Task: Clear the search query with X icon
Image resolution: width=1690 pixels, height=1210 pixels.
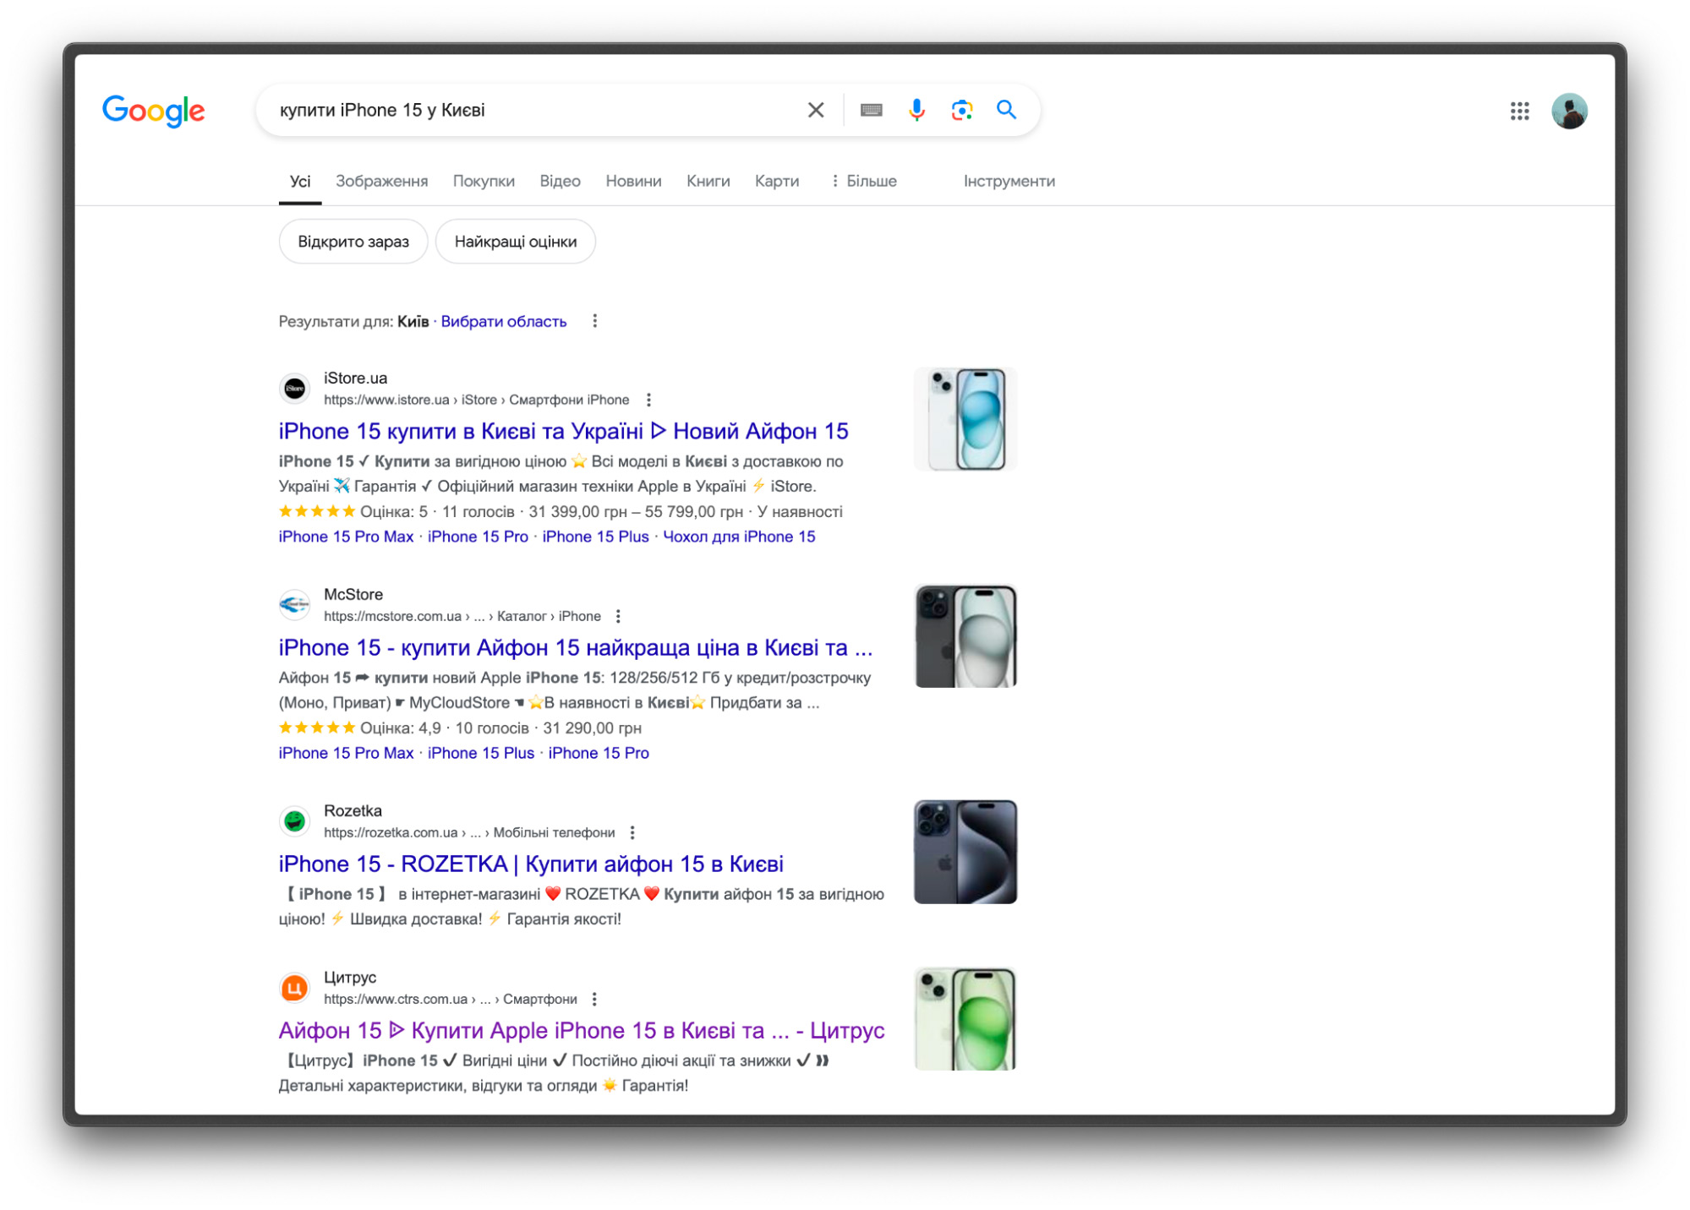Action: tap(816, 110)
